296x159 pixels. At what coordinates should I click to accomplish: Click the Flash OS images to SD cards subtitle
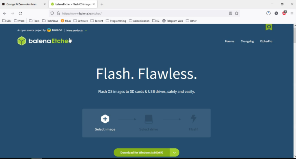pos(147,91)
